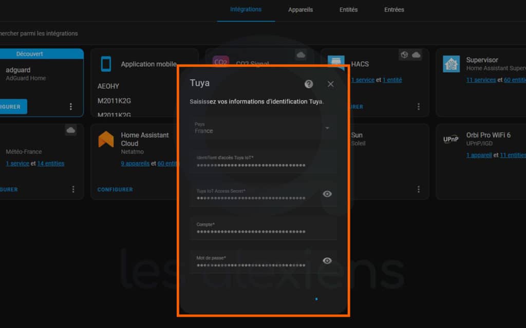This screenshot has width=526, height=328.
Task: Open the Orbi Pro 11 entities link
Action: (513, 155)
